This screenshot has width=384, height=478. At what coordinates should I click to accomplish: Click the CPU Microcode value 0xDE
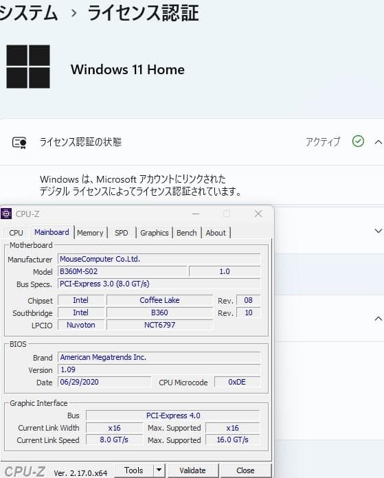coord(237,382)
